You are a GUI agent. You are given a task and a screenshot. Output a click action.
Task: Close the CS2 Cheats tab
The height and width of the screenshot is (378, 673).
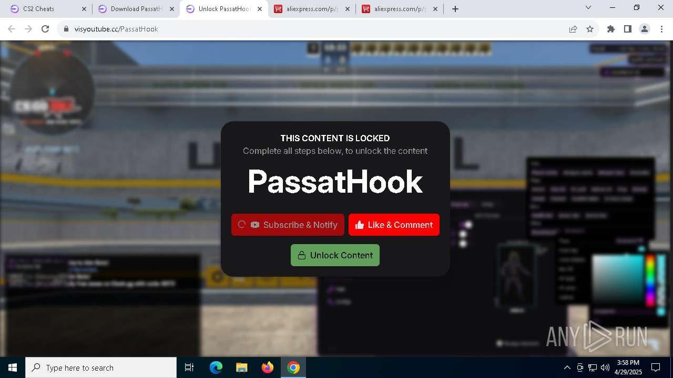84,9
